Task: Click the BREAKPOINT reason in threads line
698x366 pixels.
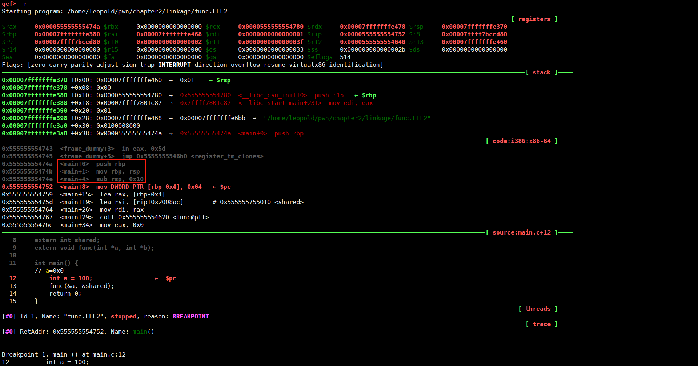Action: [191, 316]
